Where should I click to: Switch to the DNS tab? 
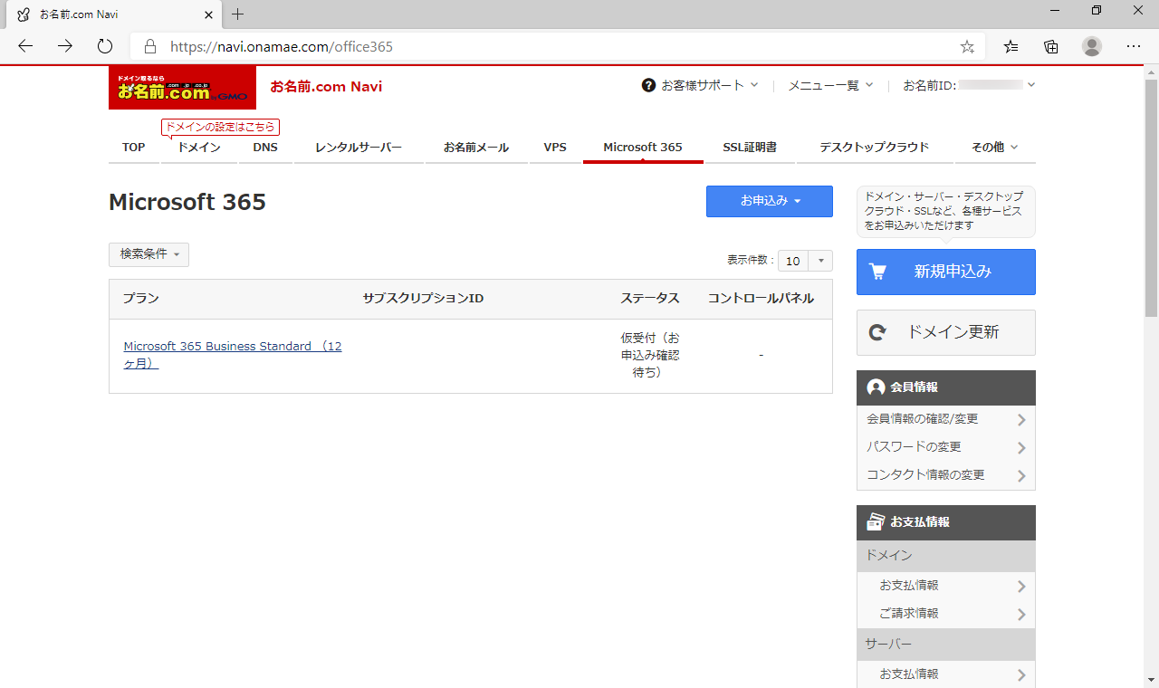tap(265, 147)
